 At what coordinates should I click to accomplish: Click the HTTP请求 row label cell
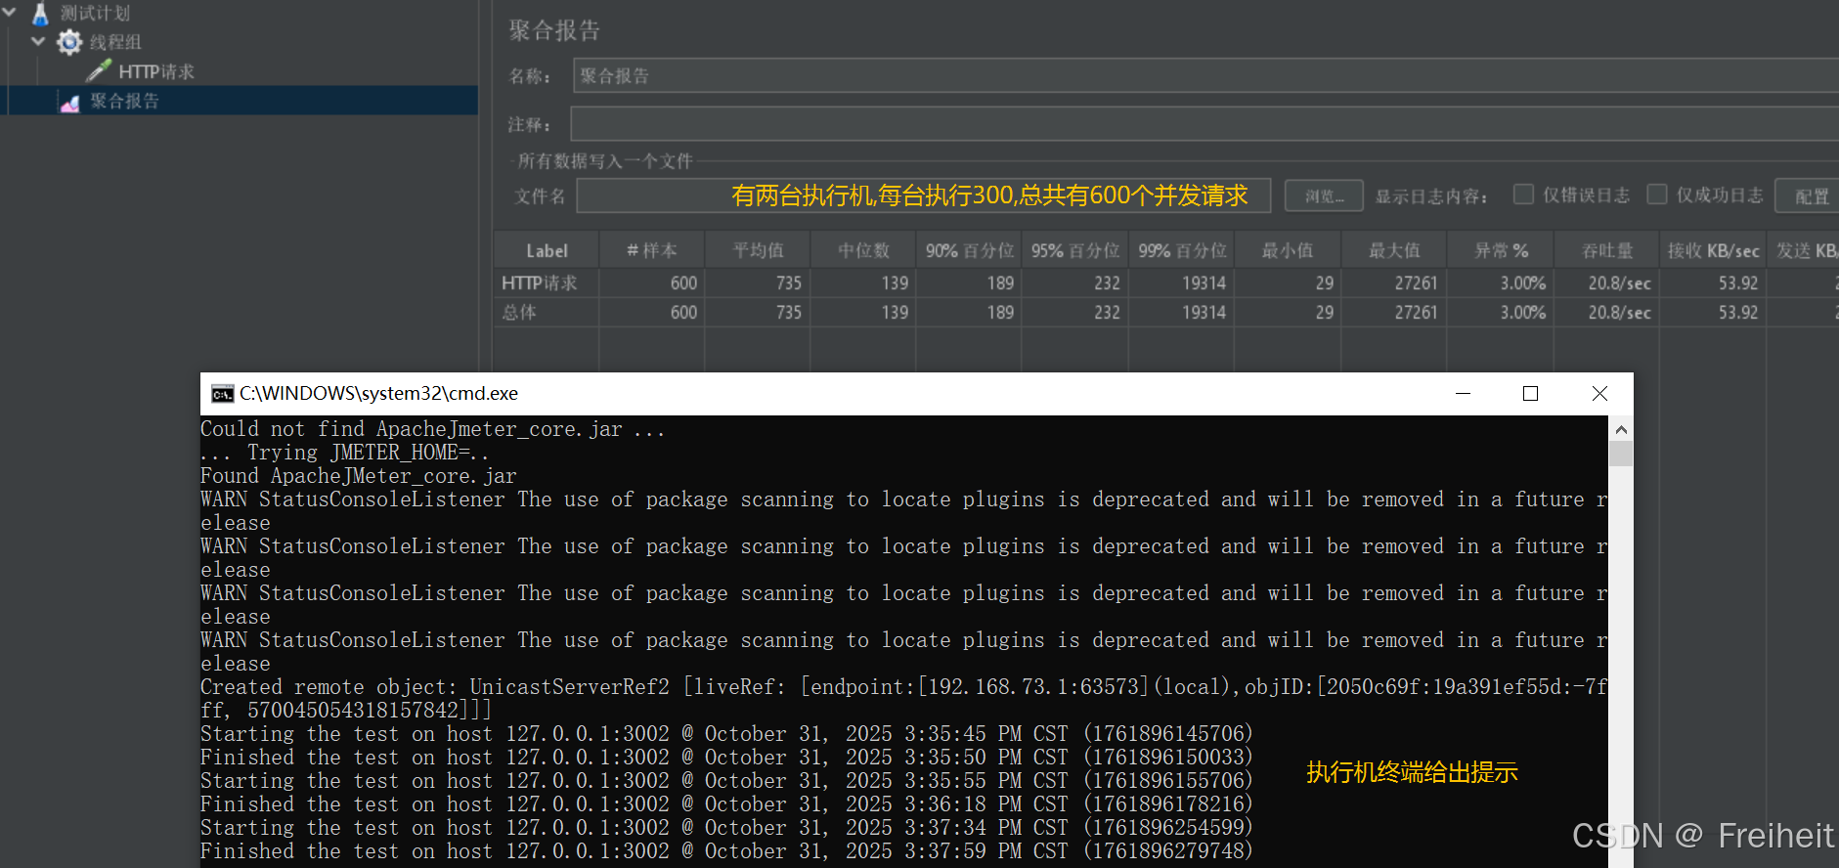(x=547, y=283)
